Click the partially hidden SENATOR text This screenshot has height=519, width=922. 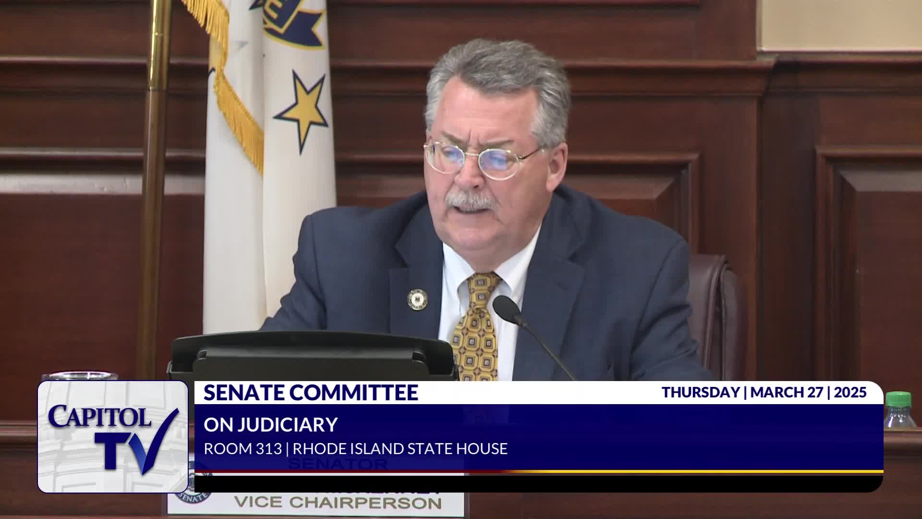coord(337,465)
